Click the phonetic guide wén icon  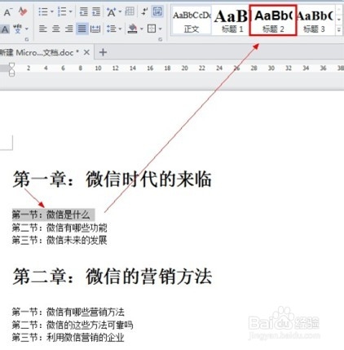coord(18,29)
